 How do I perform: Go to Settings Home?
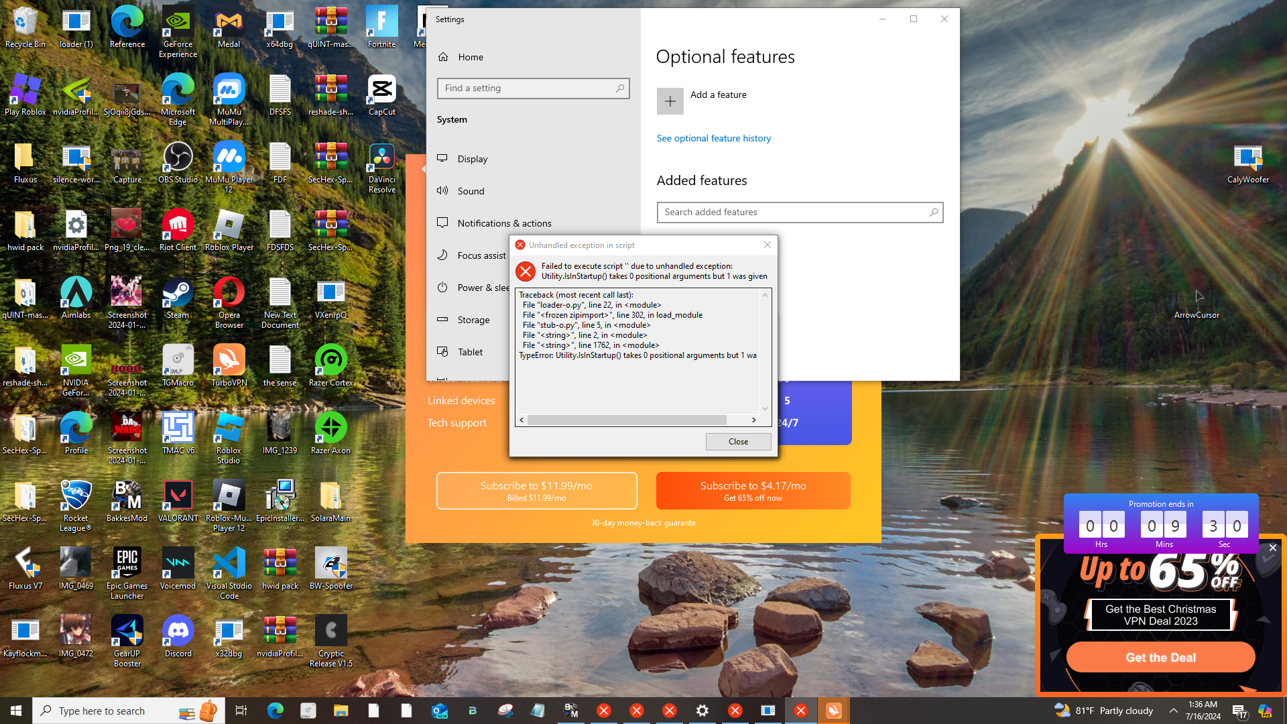(x=470, y=57)
